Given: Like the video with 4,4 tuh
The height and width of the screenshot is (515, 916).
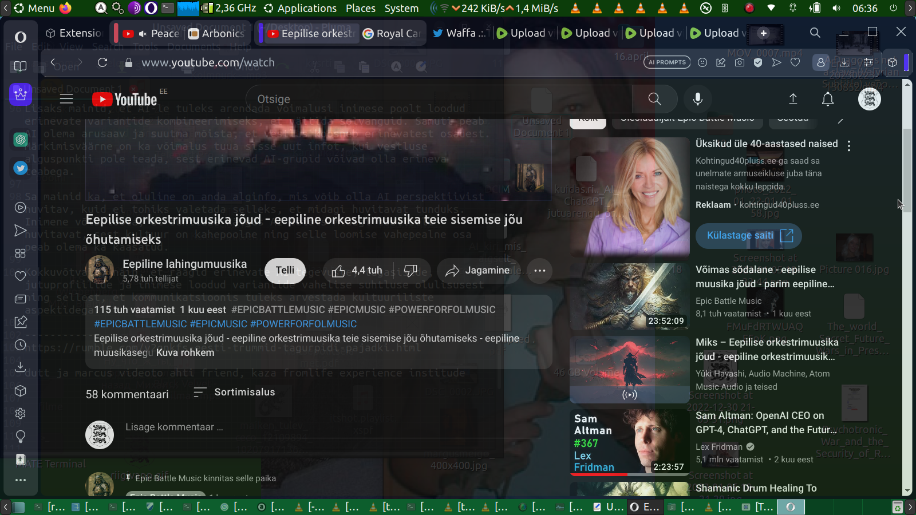Looking at the screenshot, I should (357, 271).
